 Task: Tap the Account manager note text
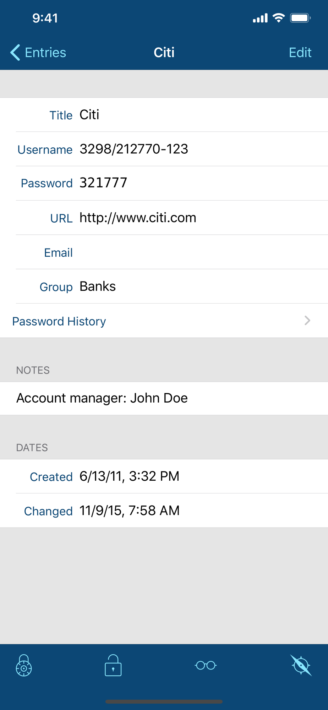pyautogui.click(x=102, y=398)
